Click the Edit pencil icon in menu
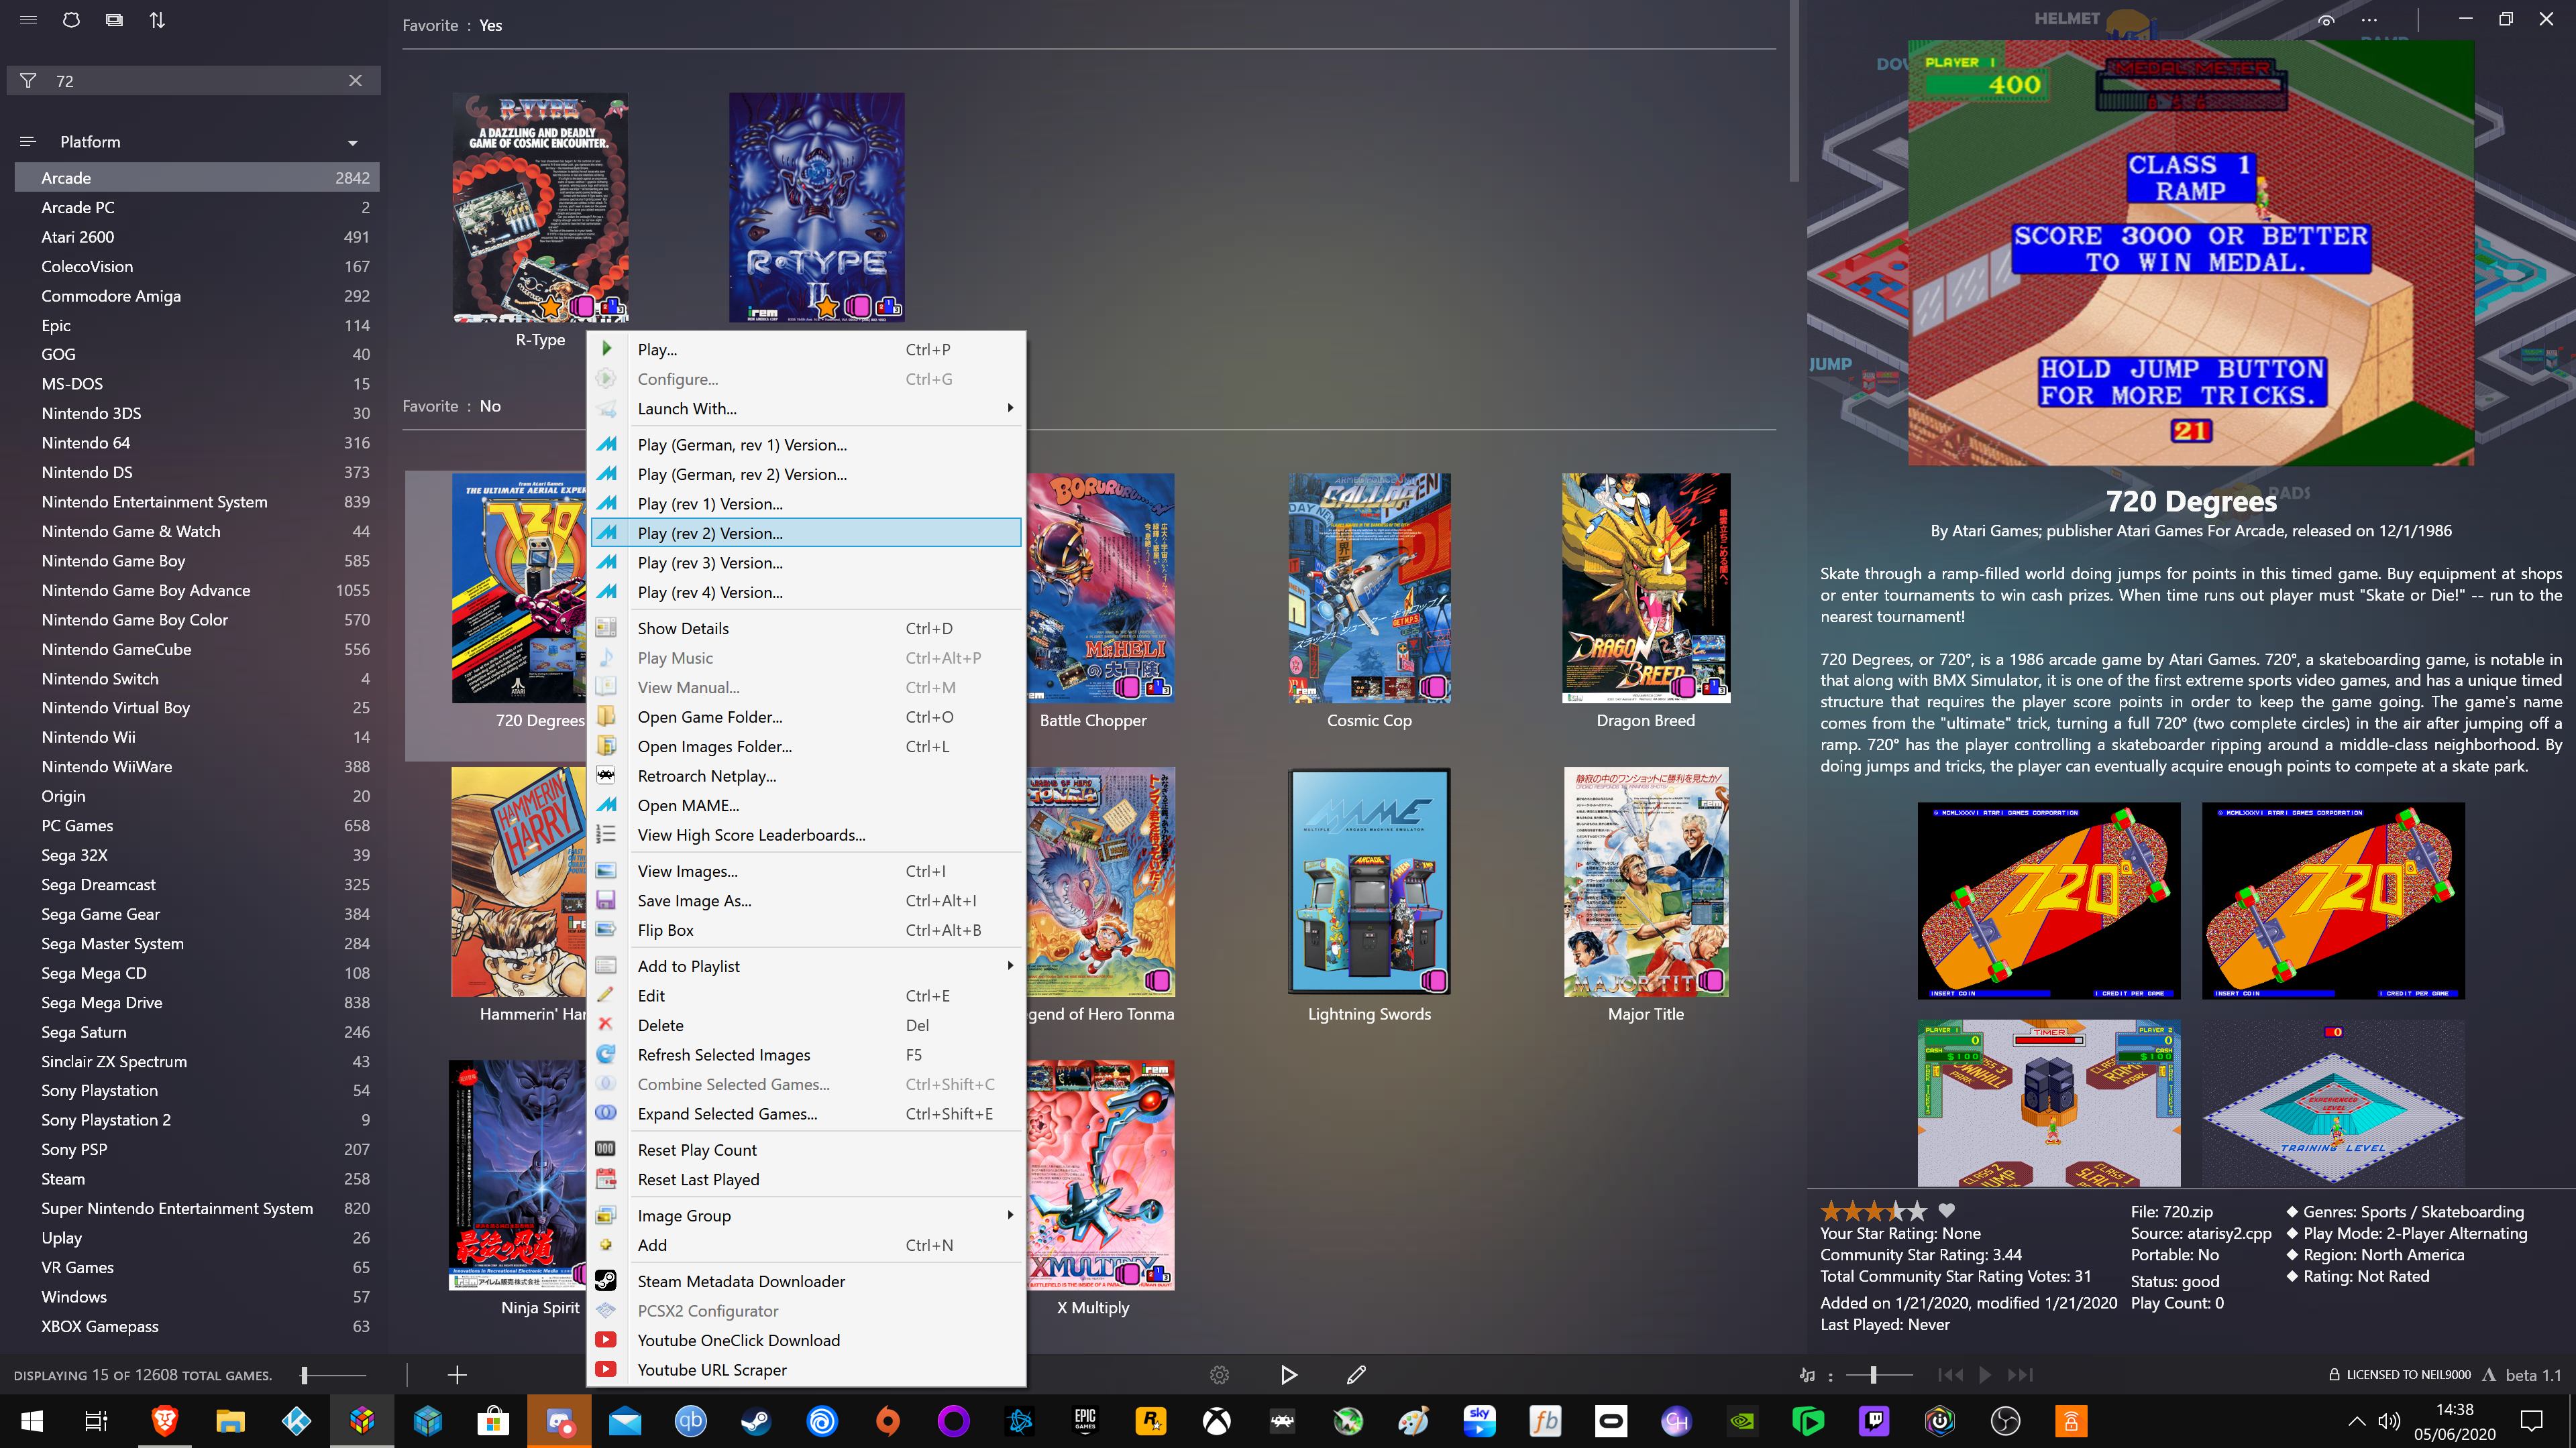 (x=606, y=996)
